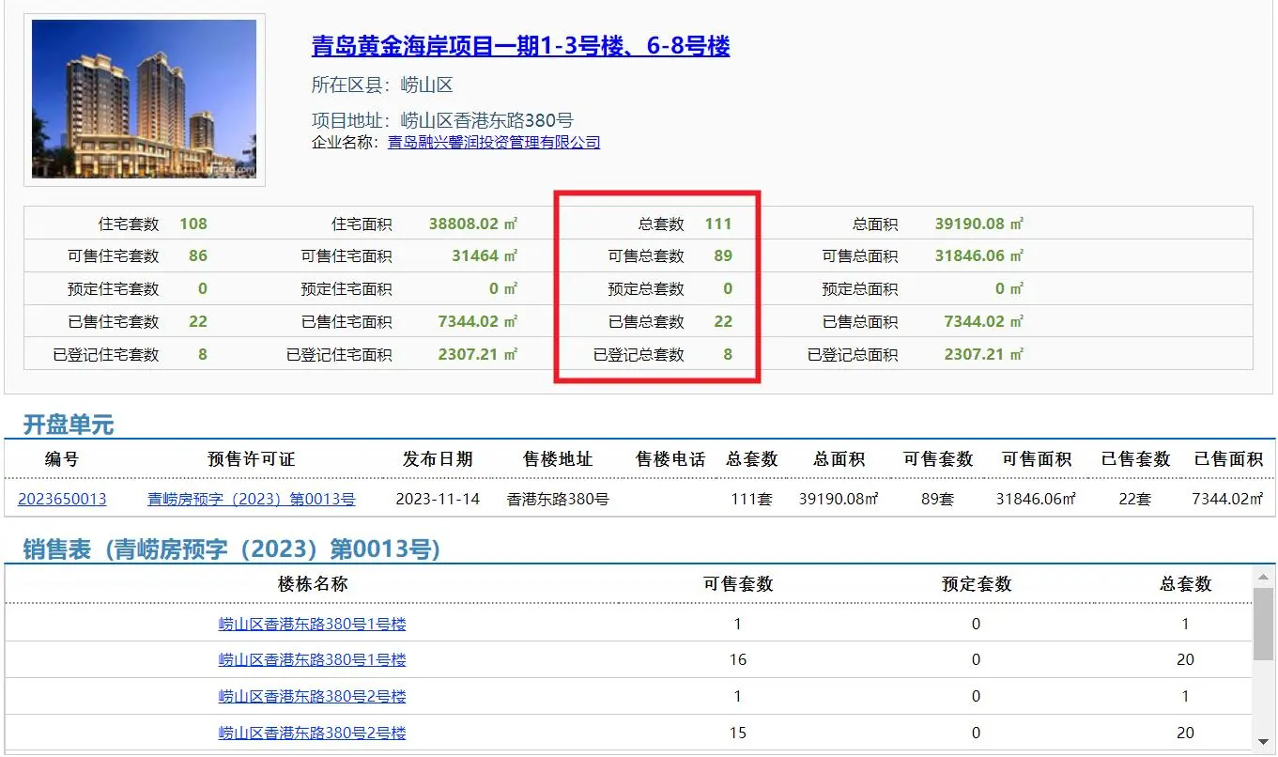The height and width of the screenshot is (757, 1278).
Task: Open the 2号楼 link in the row with total 1
Action: tap(312, 696)
